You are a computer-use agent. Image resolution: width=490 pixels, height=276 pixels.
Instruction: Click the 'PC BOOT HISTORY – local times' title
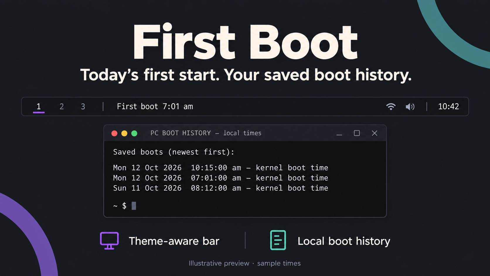[206, 133]
